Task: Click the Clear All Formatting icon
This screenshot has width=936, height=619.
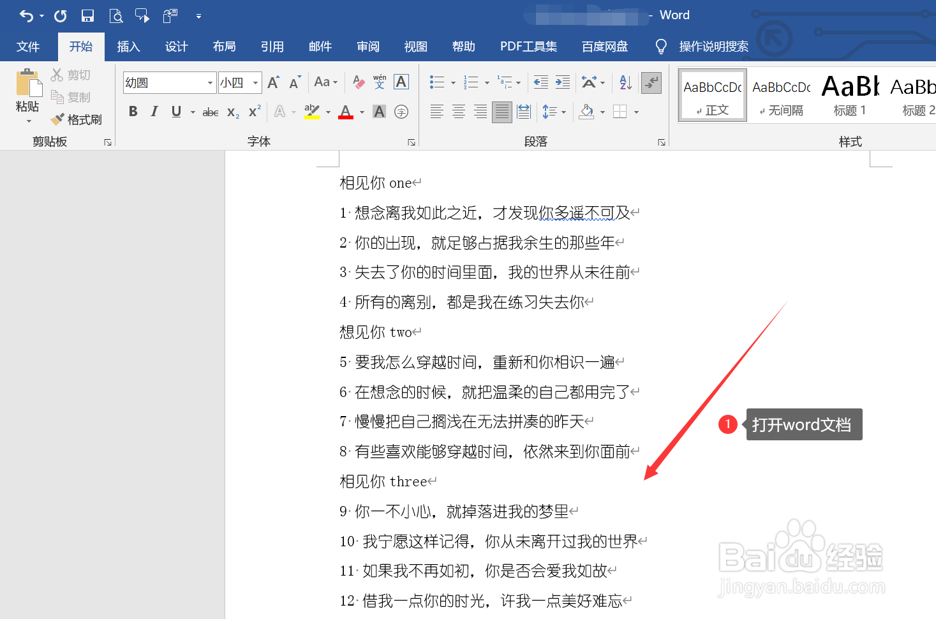Action: [x=358, y=82]
